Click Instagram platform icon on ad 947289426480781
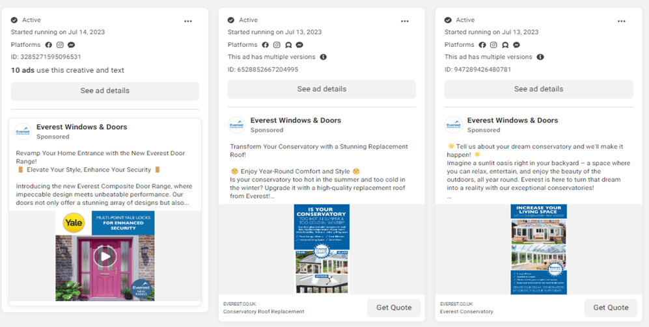The image size is (649, 327). click(x=494, y=45)
